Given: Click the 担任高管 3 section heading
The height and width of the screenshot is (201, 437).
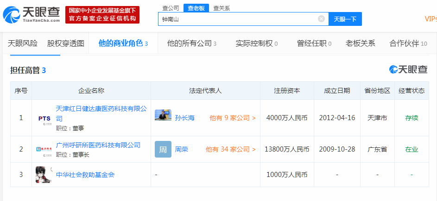Looking at the screenshot, I should (28, 70).
